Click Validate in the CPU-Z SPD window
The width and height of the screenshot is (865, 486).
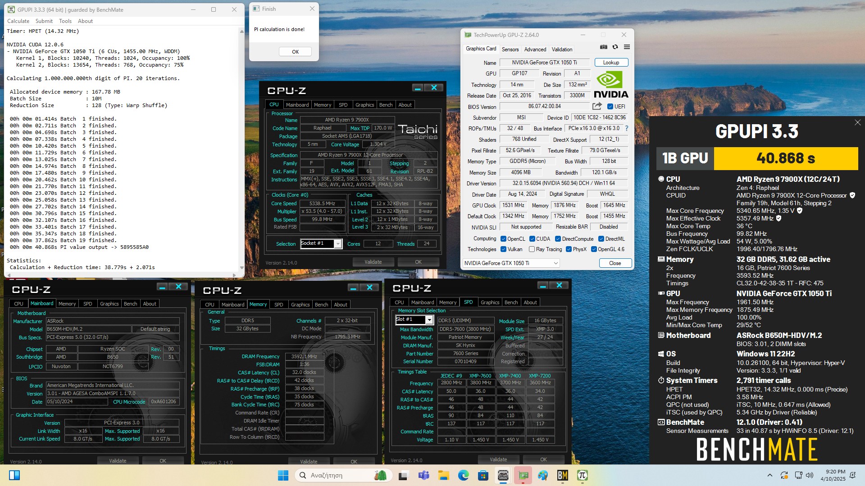point(498,459)
